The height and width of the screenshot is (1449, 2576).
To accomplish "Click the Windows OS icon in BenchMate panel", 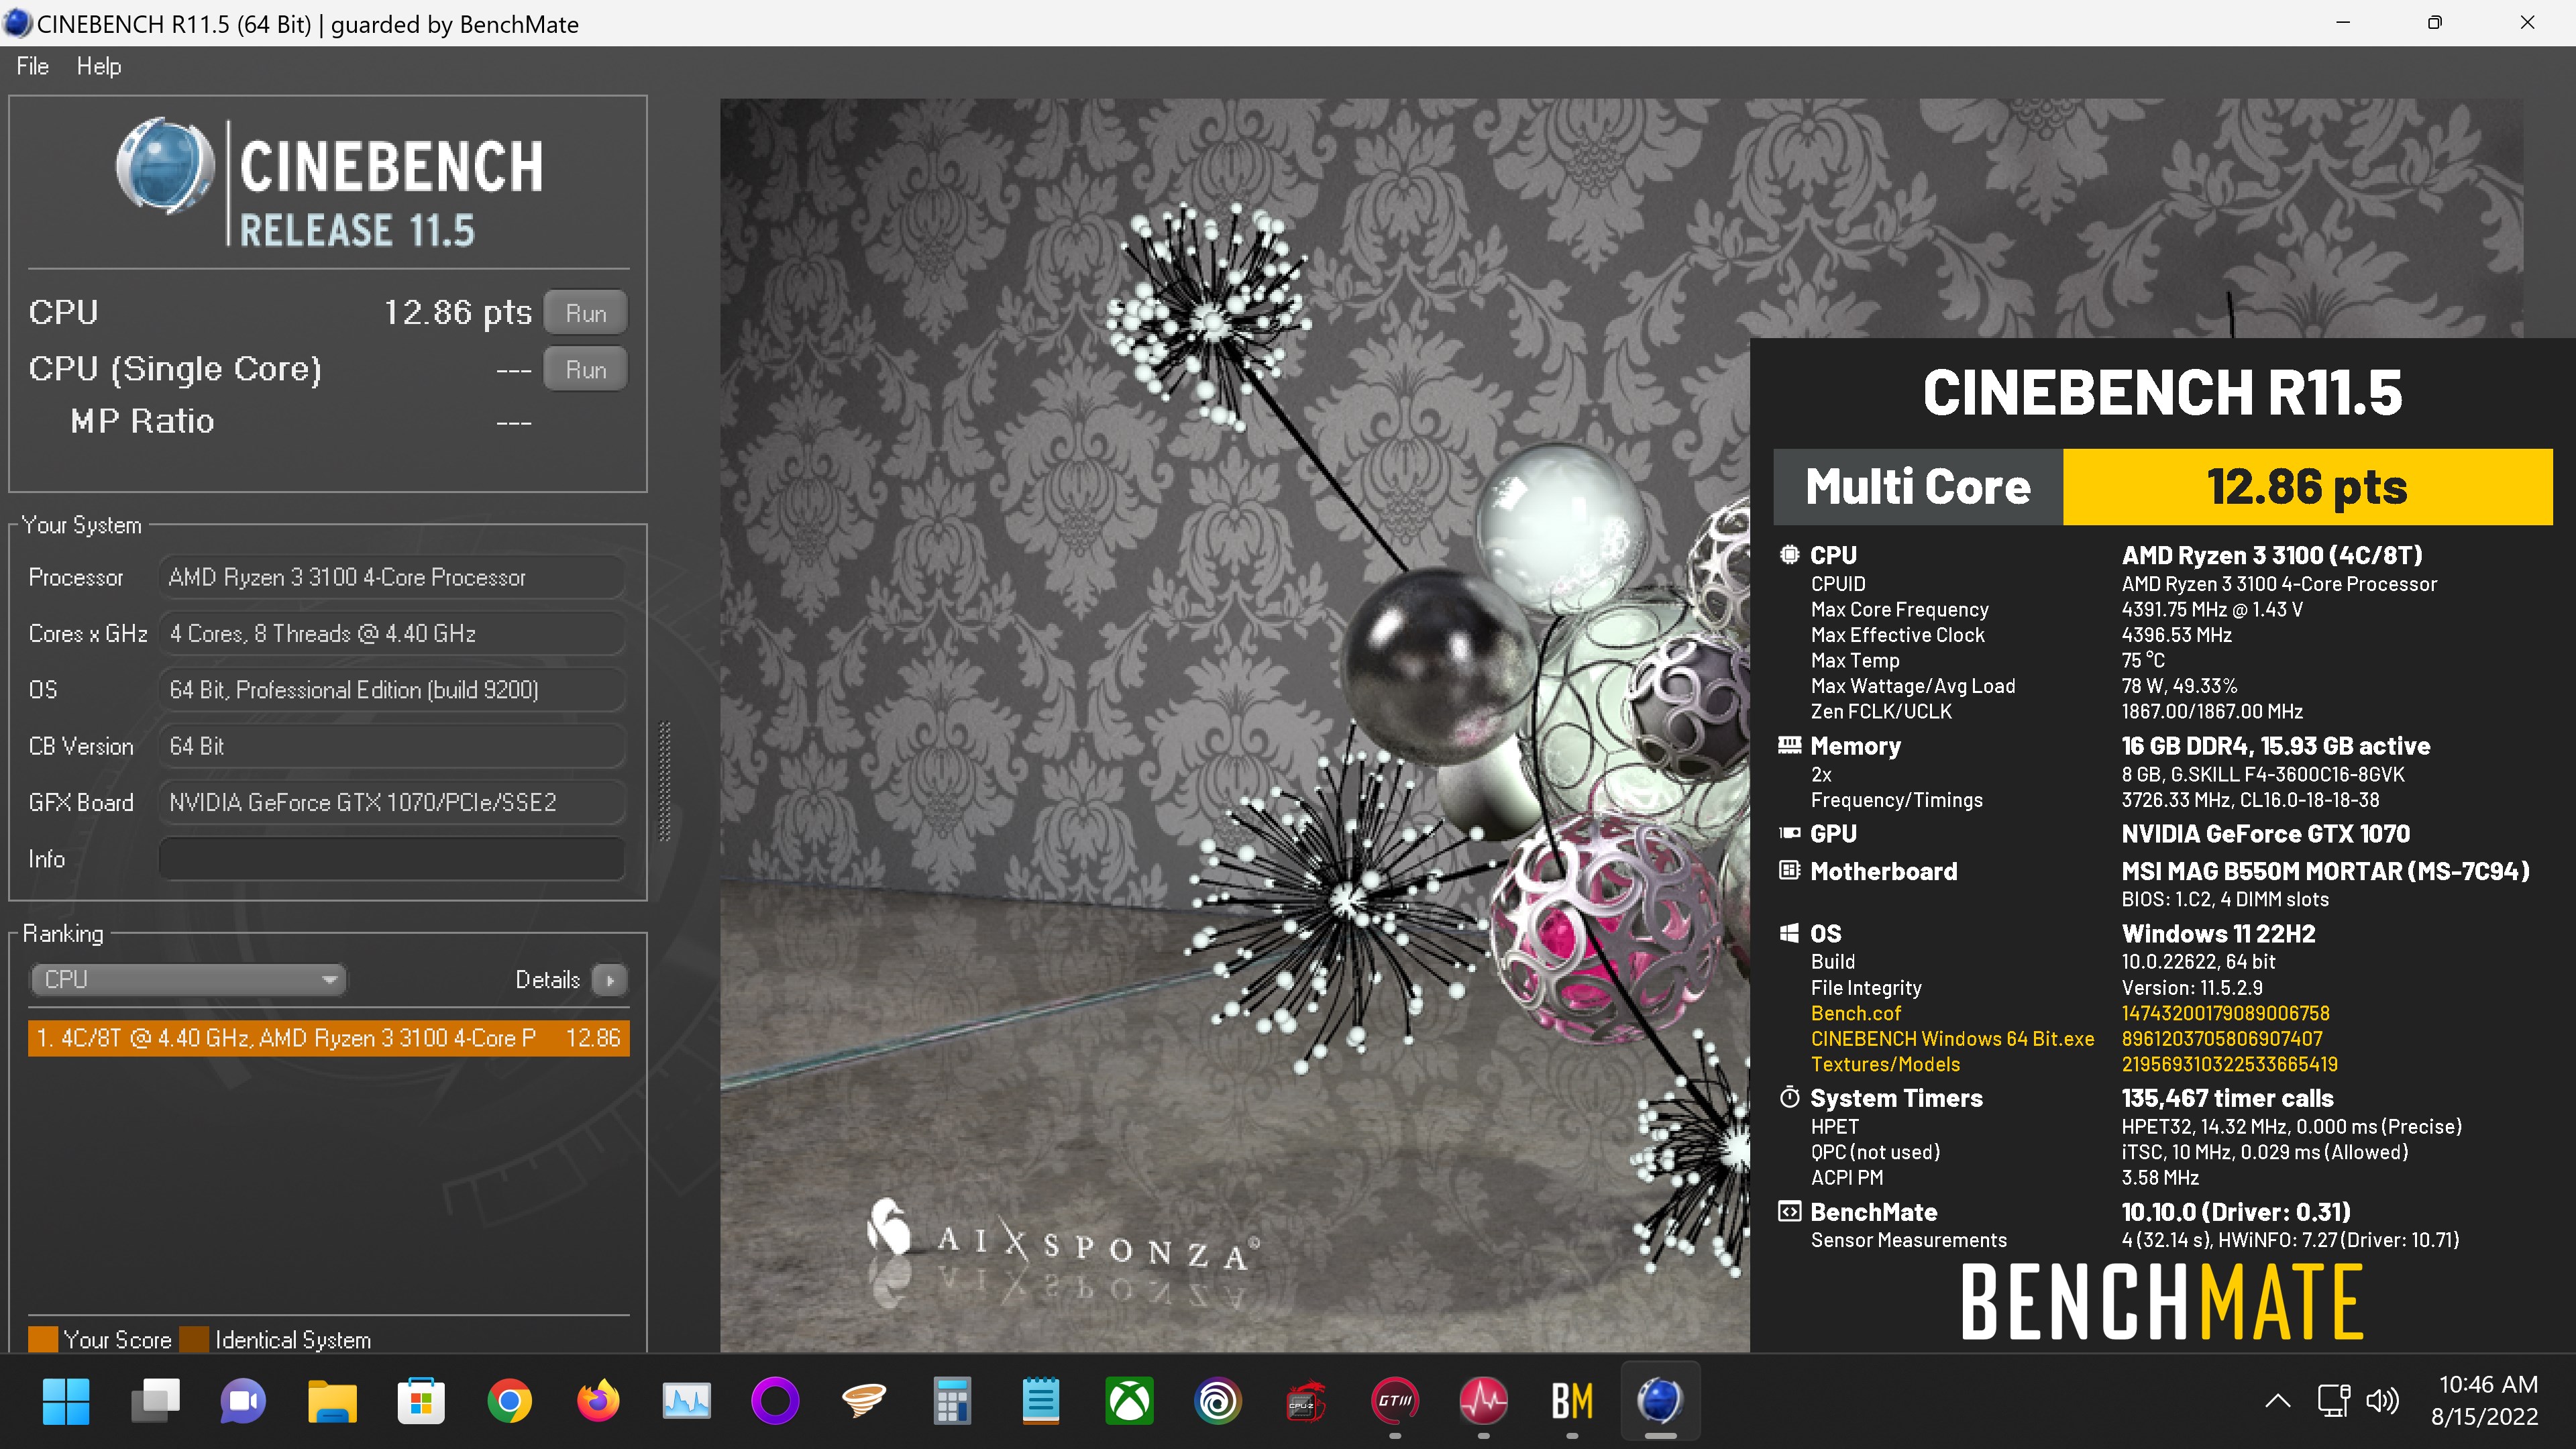I will tap(1789, 933).
